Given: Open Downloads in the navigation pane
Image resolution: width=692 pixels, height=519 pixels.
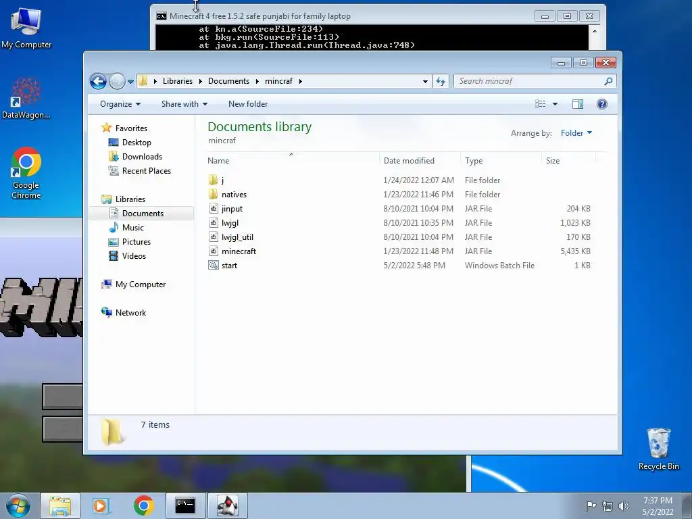Looking at the screenshot, I should (x=142, y=157).
